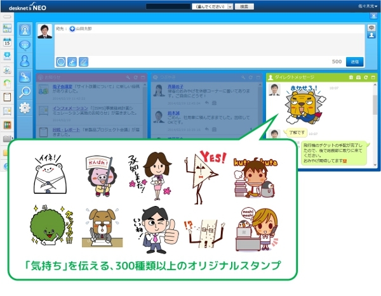This screenshot has height=296, width=381.
Task: Click the recipient name 山田太郎
Action: tap(84, 29)
